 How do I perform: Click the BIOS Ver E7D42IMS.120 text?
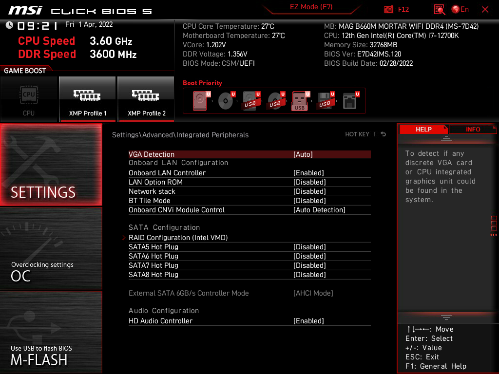click(x=363, y=54)
